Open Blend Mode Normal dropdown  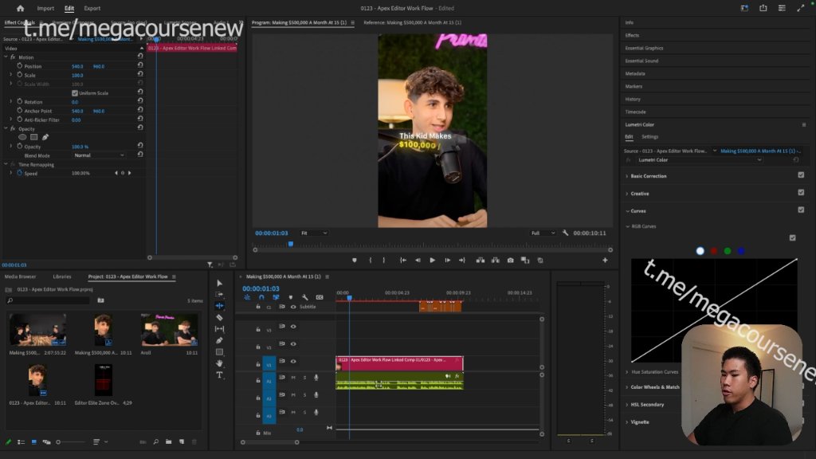pos(99,155)
